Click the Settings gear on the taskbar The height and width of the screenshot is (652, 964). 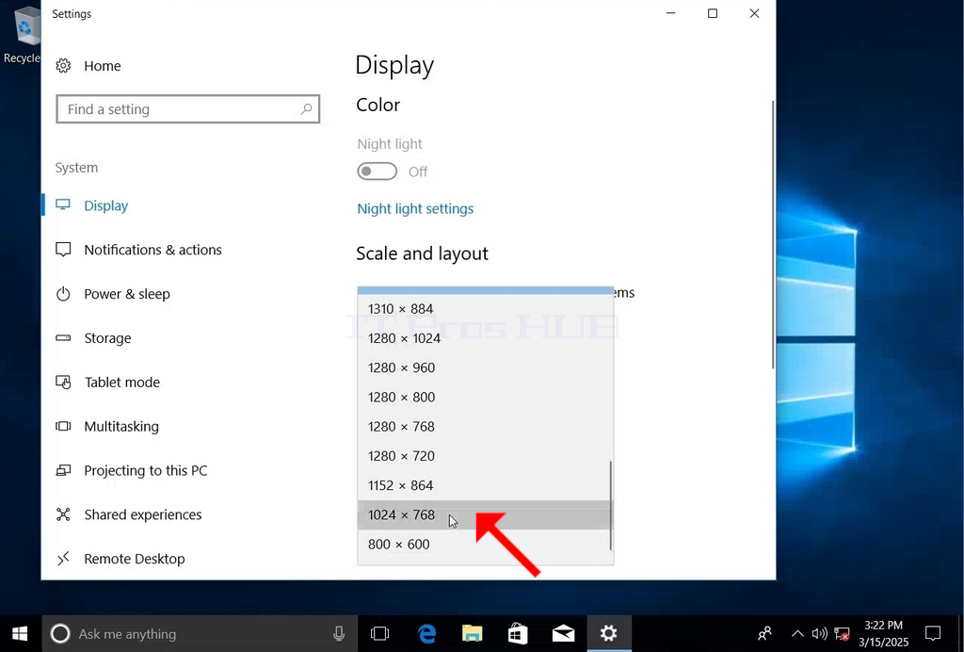609,633
